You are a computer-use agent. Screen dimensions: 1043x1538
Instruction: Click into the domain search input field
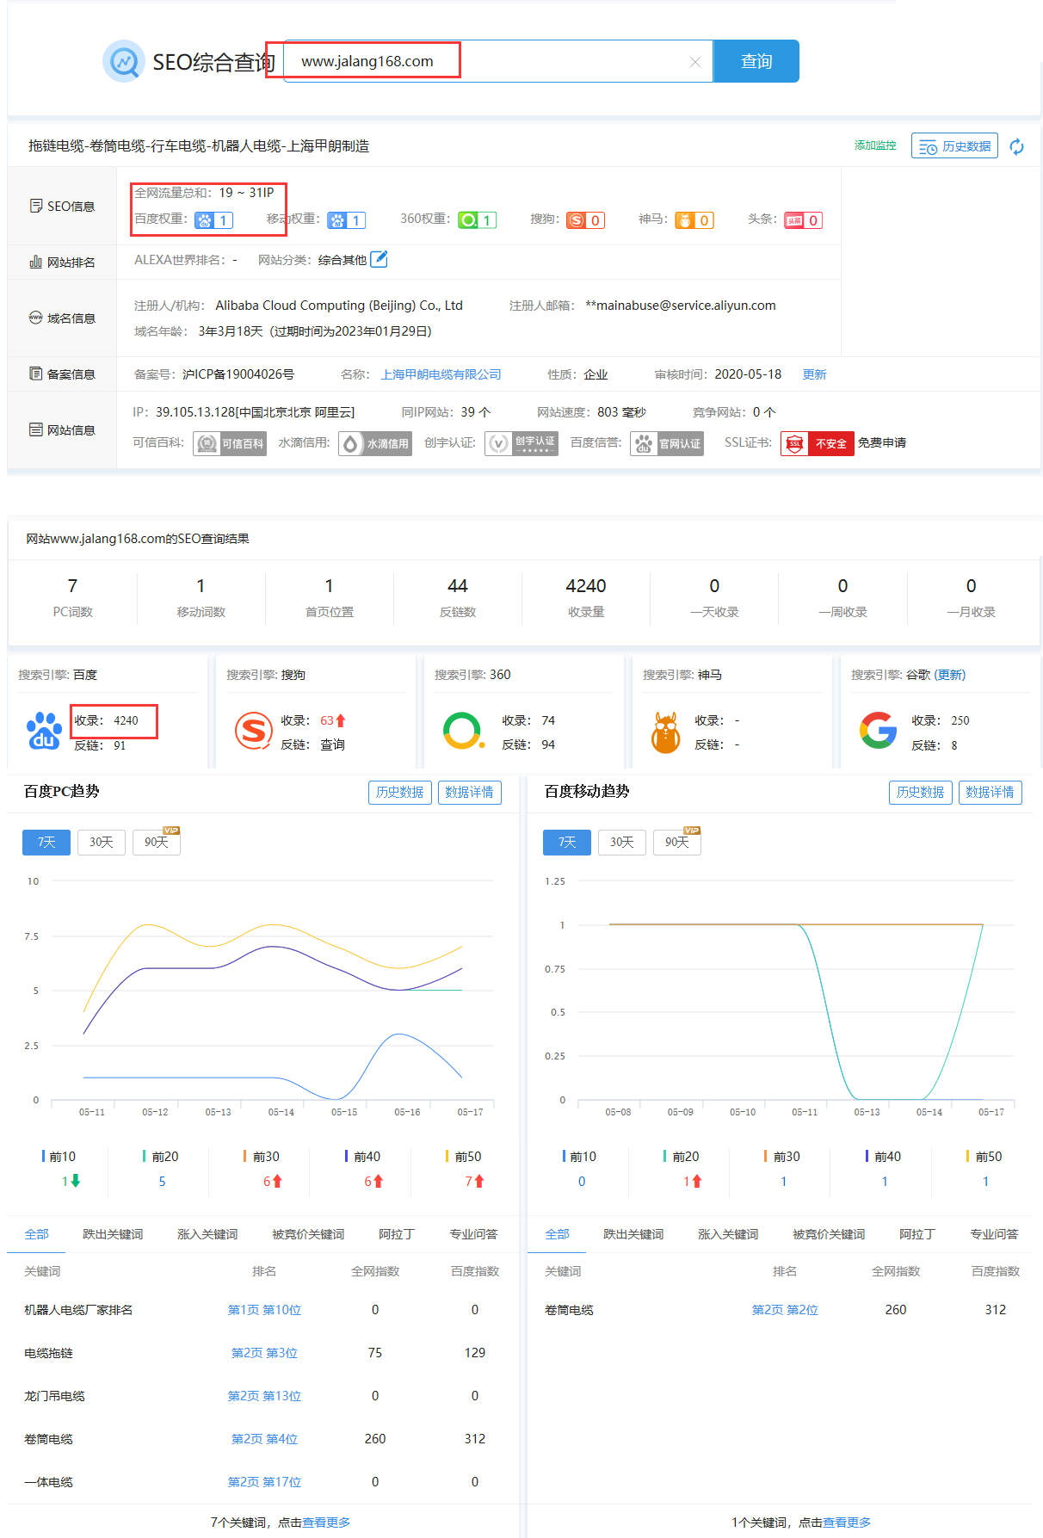[497, 61]
